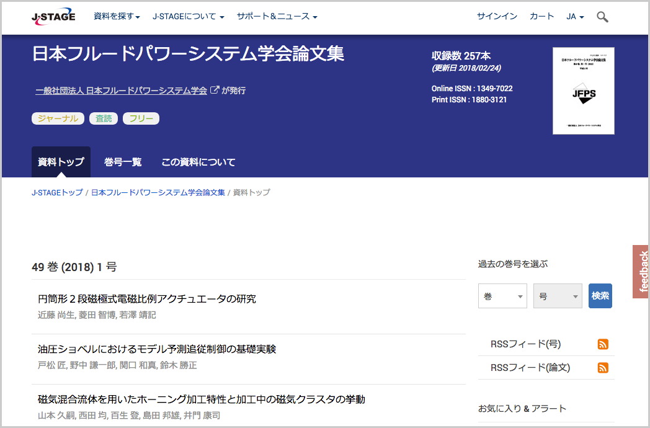Open the 巻 volume dropdown
The width and height of the screenshot is (650, 428).
[x=502, y=296]
